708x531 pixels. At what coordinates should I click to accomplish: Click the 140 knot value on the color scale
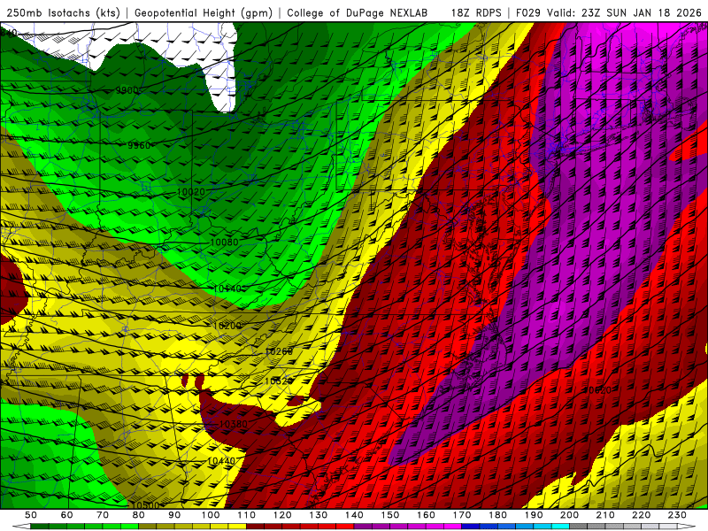[x=355, y=515]
